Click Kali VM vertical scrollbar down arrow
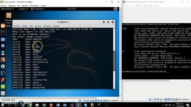 coord(120,96)
